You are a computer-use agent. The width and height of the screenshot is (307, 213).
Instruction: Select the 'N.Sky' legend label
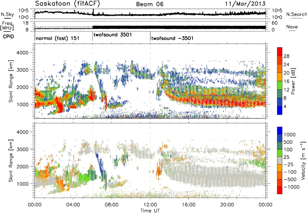(7, 14)
